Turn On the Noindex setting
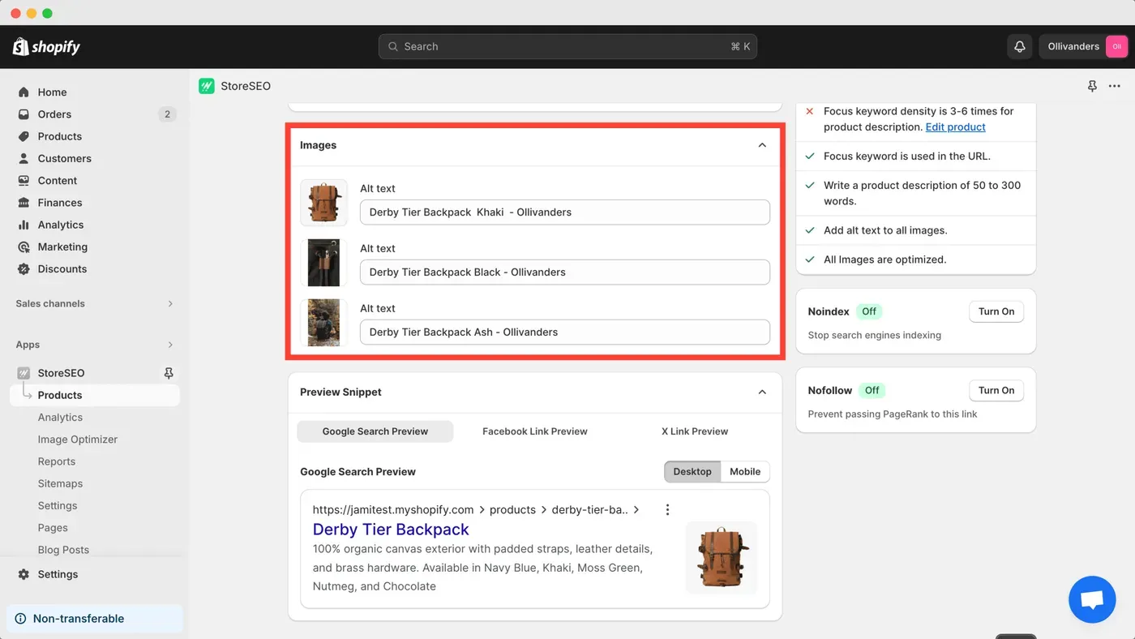Image resolution: width=1135 pixels, height=639 pixels. coord(996,311)
